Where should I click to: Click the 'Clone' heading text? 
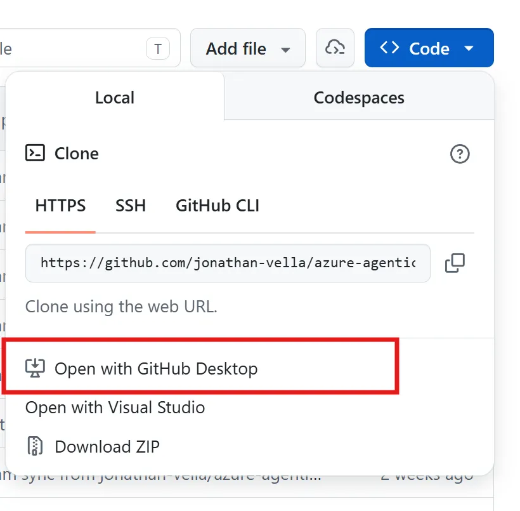pos(77,154)
